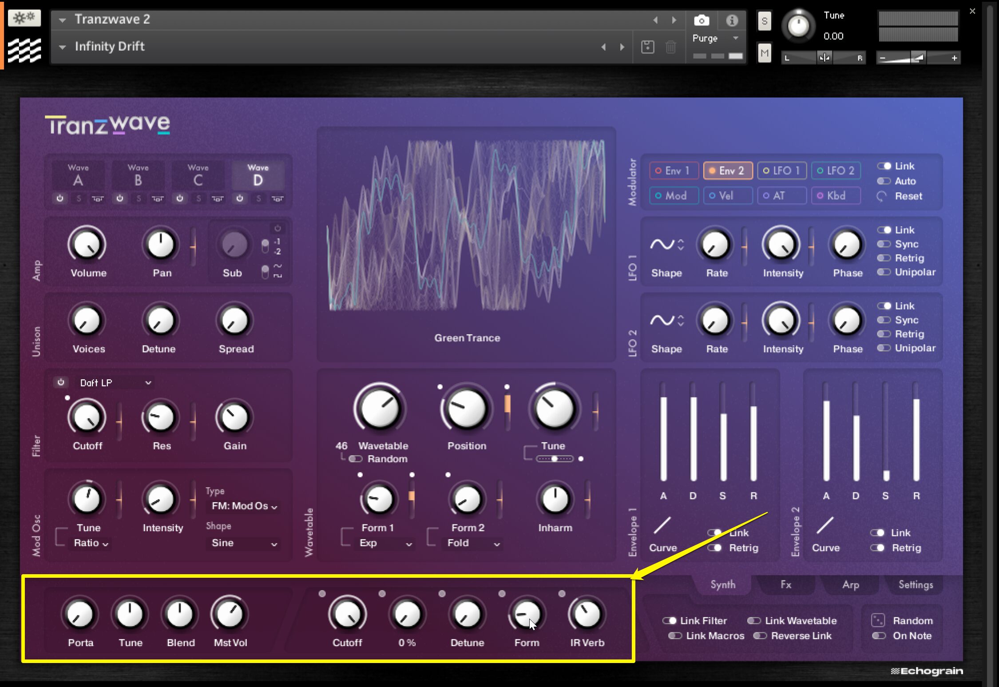Adjust the Envelope 2 Sustain slider
999x687 pixels.
886,432
